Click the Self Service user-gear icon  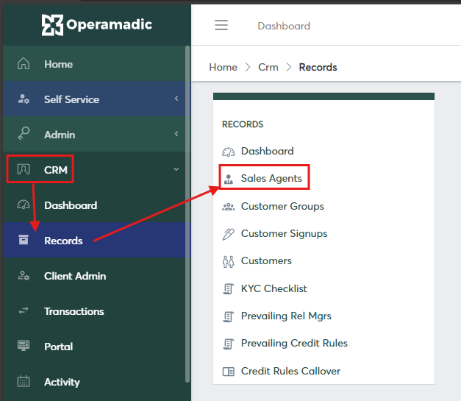[x=24, y=99]
